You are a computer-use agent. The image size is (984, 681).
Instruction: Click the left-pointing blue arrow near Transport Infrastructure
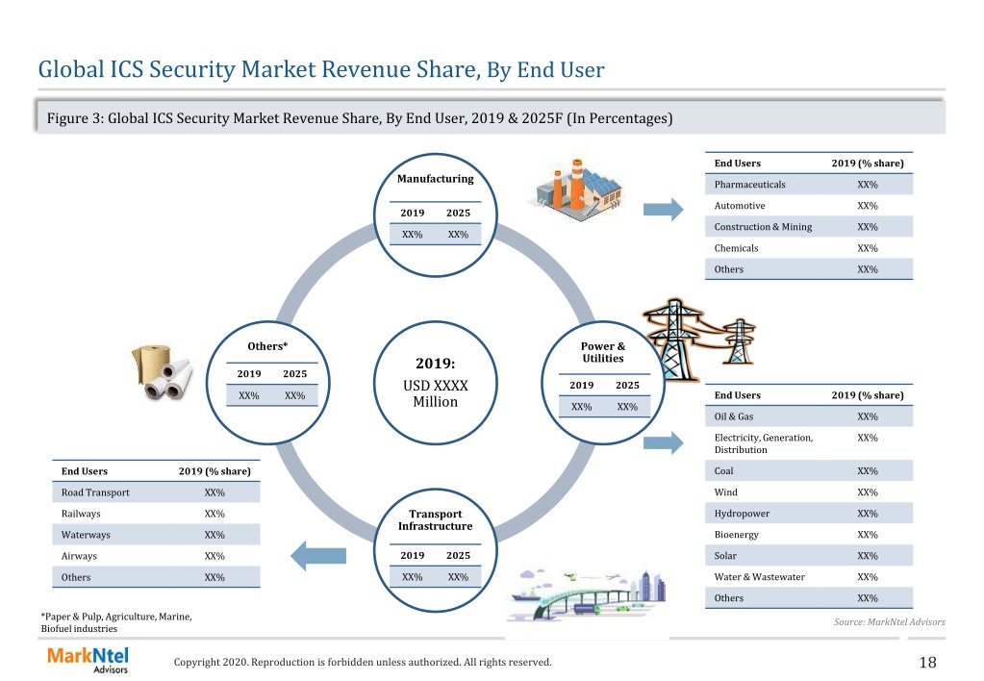[318, 556]
